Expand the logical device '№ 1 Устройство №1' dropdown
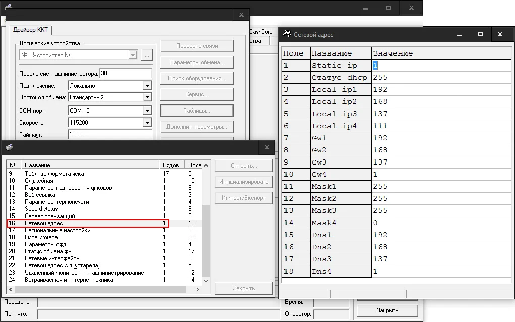Viewport: 515px width, 322px height. (x=133, y=55)
